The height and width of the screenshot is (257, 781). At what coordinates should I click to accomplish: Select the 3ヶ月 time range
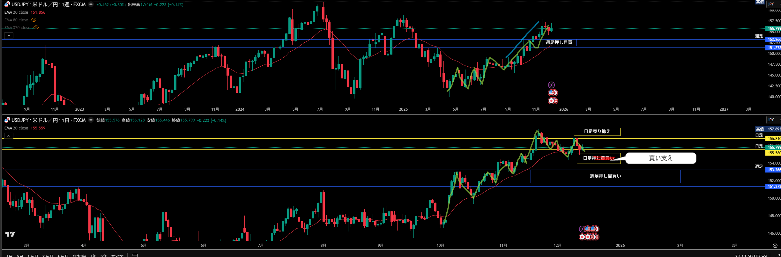coord(48,256)
